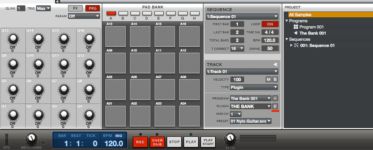The height and width of the screenshot is (150, 373).
Task: Open the PLUGIN THE BANK dropdown
Action: point(251,106)
